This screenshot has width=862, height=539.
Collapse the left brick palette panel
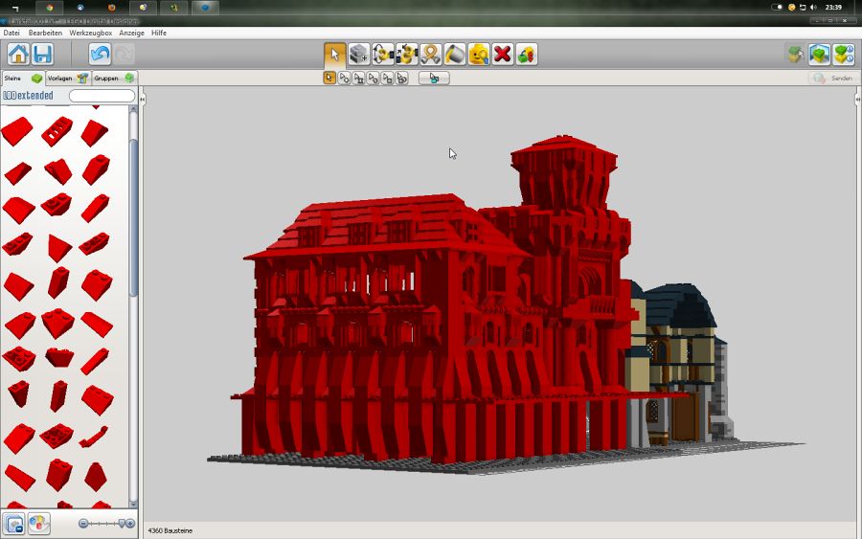click(143, 99)
